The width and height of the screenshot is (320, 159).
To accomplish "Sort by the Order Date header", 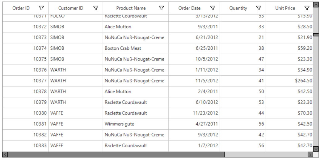I will tap(189, 8).
